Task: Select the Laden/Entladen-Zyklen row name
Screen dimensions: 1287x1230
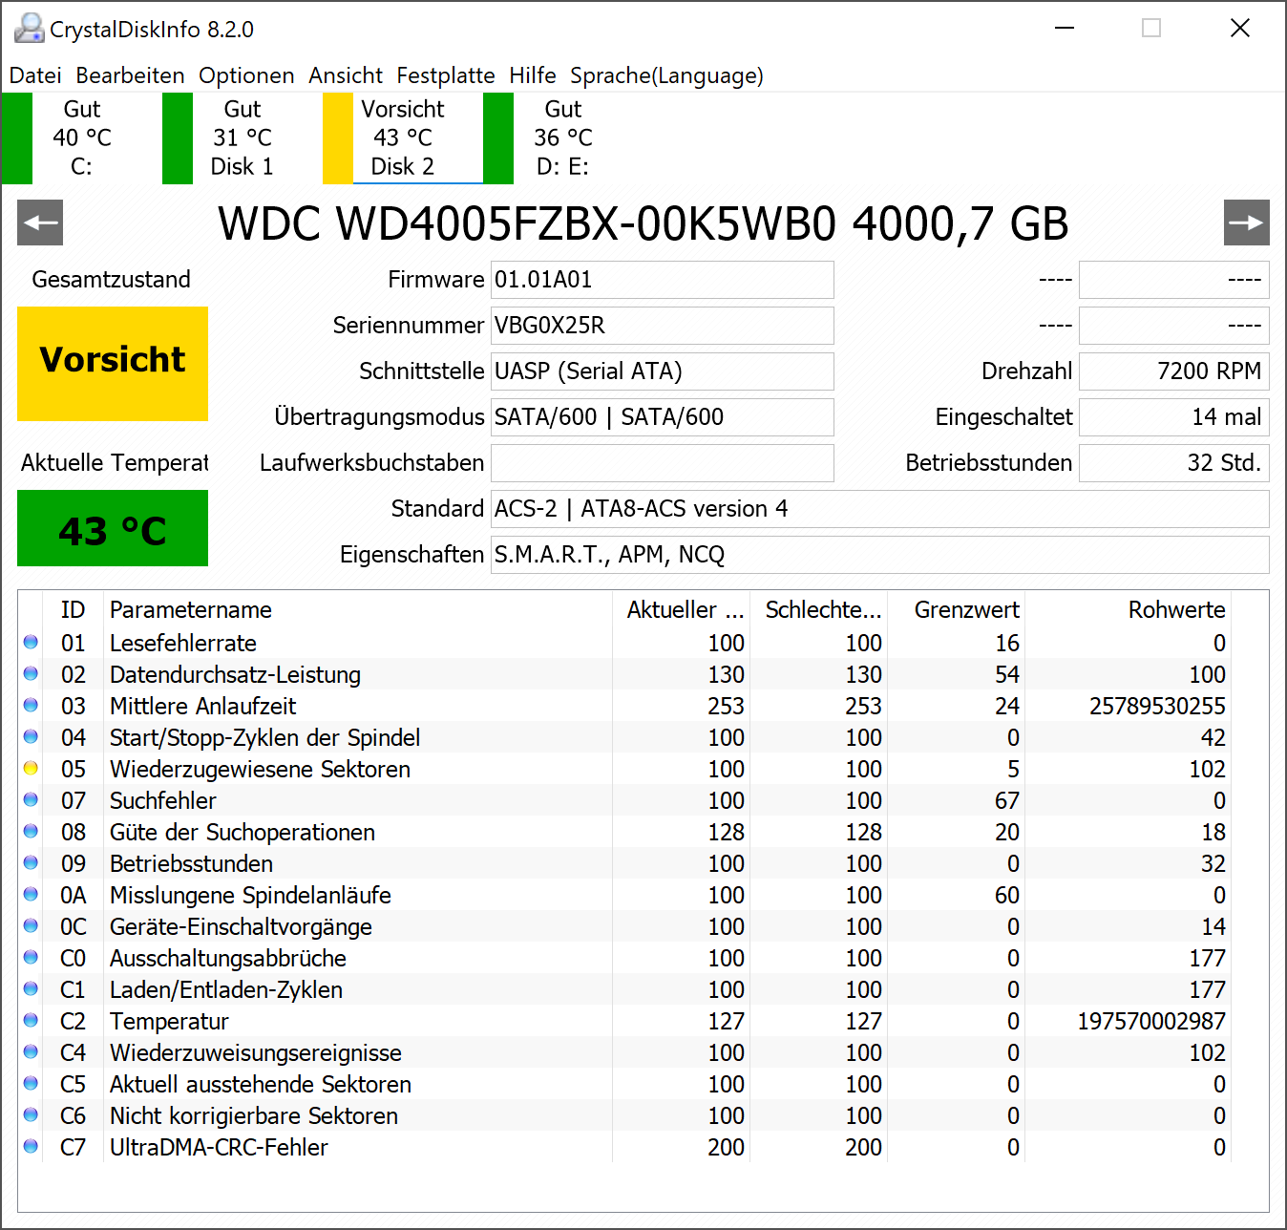Action: pyautogui.click(x=226, y=989)
